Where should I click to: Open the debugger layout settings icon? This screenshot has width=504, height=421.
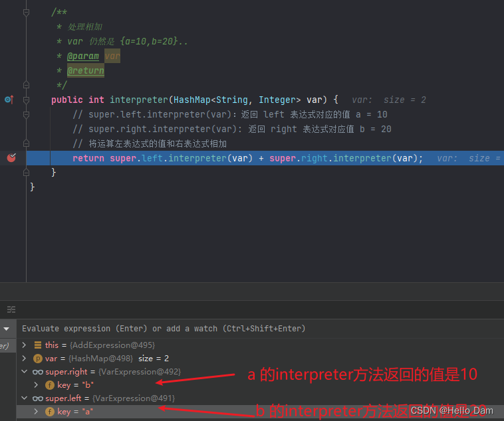[11, 309]
